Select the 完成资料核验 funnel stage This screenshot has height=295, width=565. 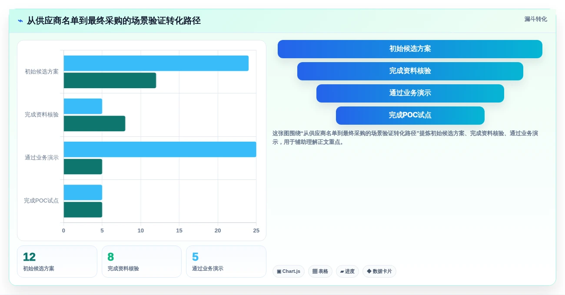coord(410,71)
